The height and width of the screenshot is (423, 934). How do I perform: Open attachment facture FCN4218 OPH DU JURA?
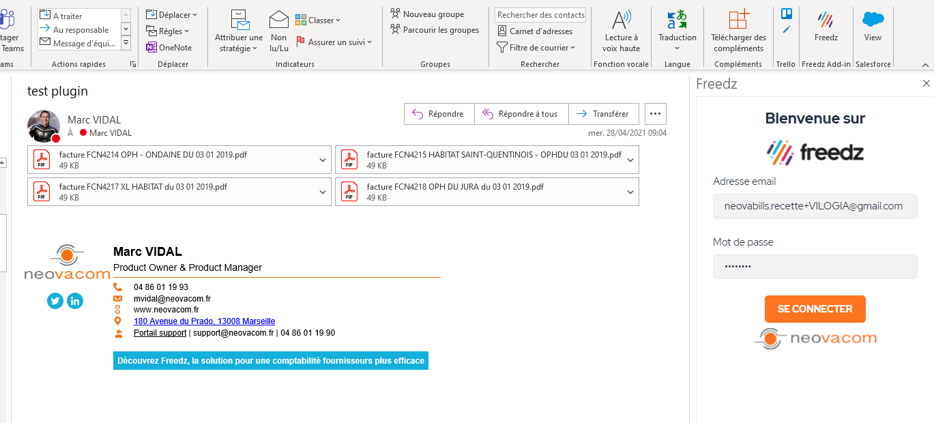pos(478,192)
